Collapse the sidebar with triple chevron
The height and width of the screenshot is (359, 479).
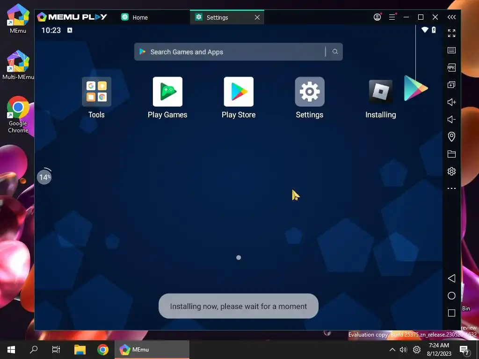coord(451,17)
